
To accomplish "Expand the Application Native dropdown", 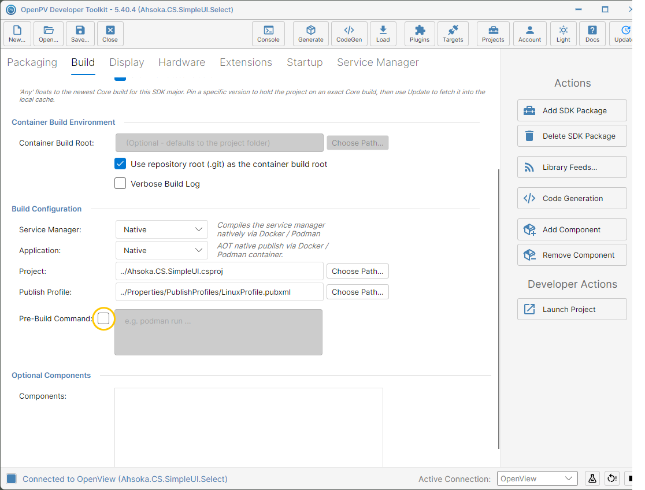I will coord(162,250).
